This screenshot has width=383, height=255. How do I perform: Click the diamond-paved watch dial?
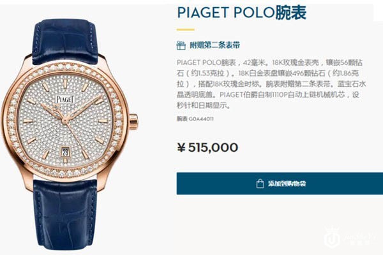tap(65, 120)
